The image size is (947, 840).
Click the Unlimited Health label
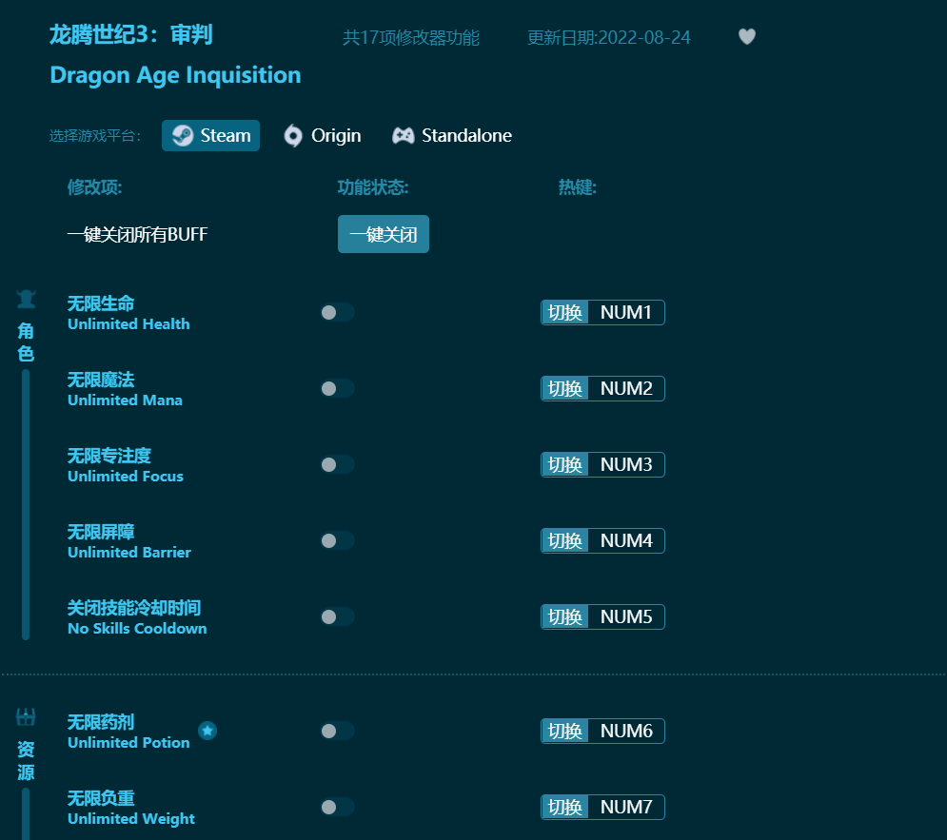coord(128,324)
